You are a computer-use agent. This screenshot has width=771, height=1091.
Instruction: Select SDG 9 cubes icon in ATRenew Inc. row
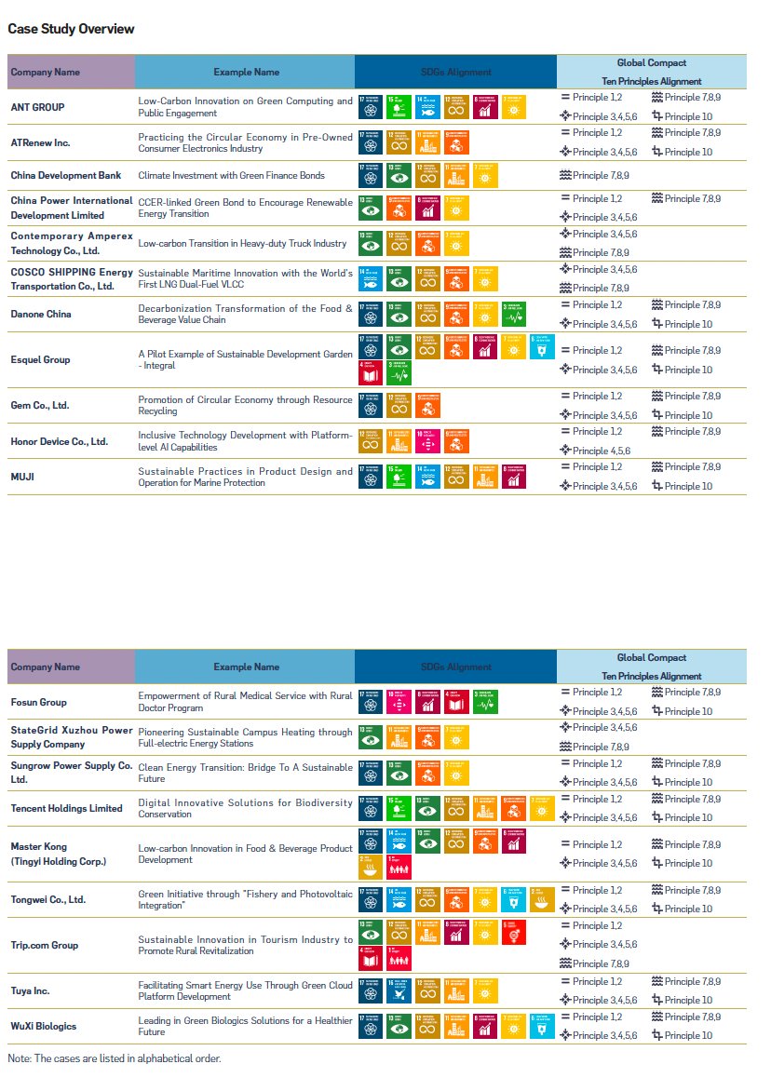pos(456,142)
